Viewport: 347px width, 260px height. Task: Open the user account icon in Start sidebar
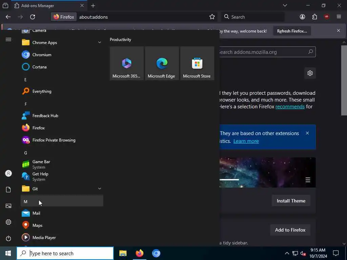pyautogui.click(x=8, y=173)
